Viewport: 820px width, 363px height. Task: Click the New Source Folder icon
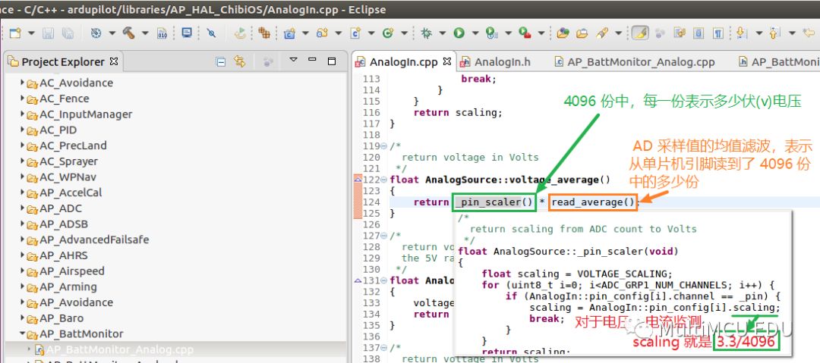[322, 33]
